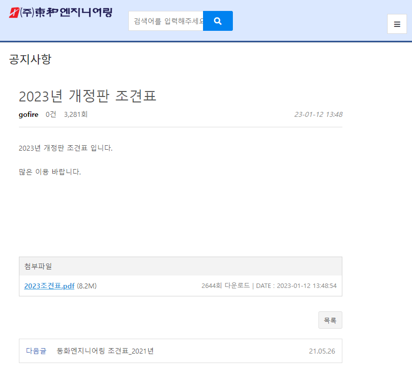Screen dimensions: 412x369
Task: Click the 공지사항 heading
Action: coord(30,59)
